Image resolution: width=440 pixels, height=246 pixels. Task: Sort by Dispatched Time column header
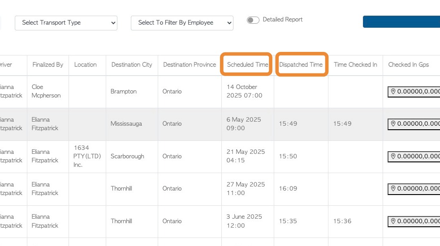[x=301, y=64]
